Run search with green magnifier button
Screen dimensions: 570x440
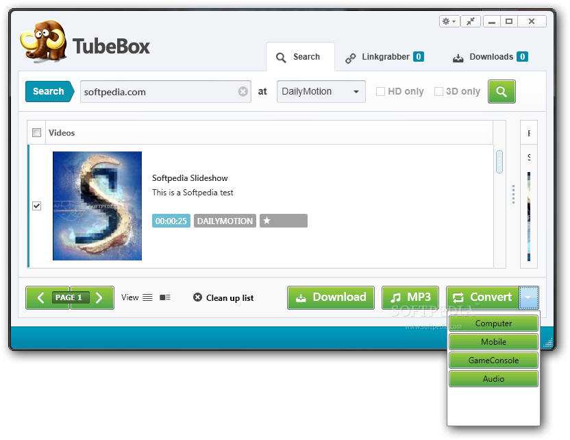pos(501,92)
